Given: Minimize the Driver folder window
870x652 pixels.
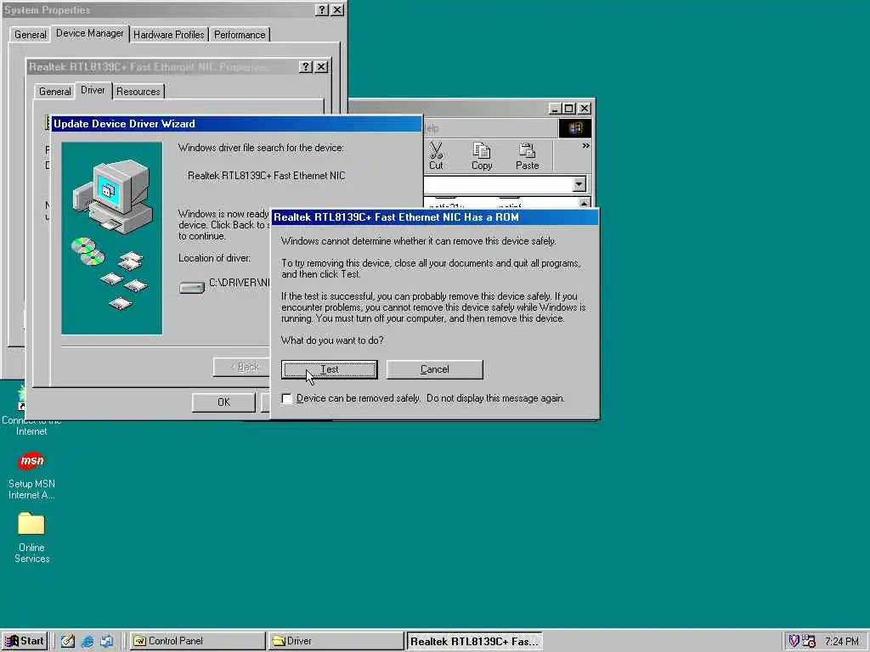Looking at the screenshot, I should point(555,108).
